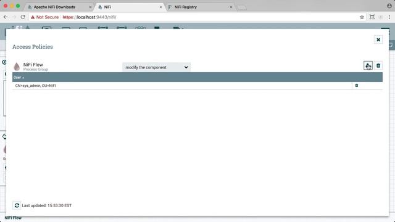This screenshot has height=222, width=395.
Task: Open a new browser tab
Action: 241,7
